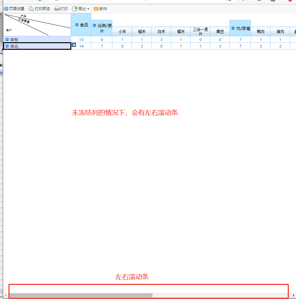Viewport: 296px width, 299px height.
Task: Expand the 华北 row
Action: [7, 46]
